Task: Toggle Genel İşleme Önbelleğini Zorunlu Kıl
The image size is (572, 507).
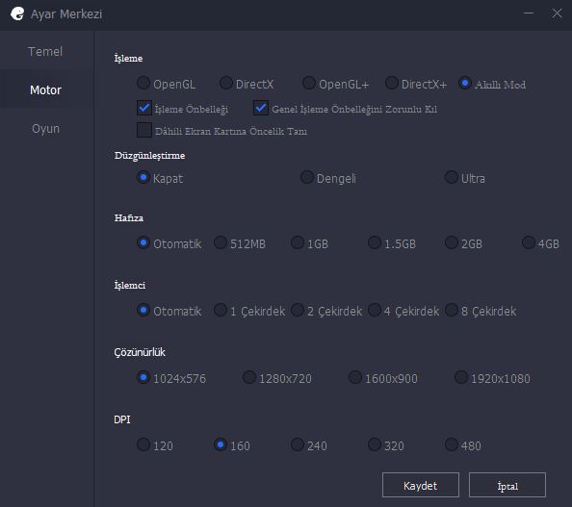Action: [261, 109]
